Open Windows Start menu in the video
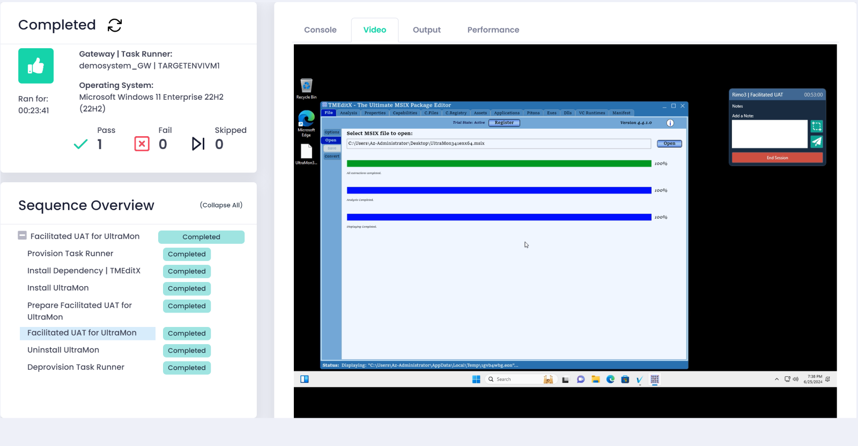Viewport: 858px width, 446px height. click(x=476, y=380)
